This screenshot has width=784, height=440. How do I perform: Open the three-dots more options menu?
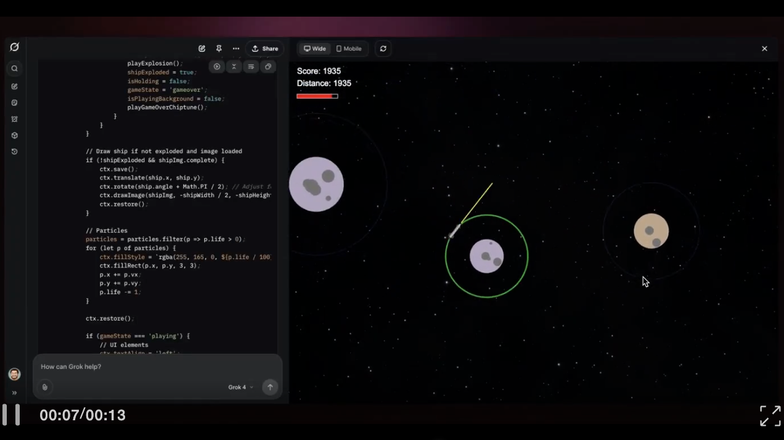click(236, 49)
